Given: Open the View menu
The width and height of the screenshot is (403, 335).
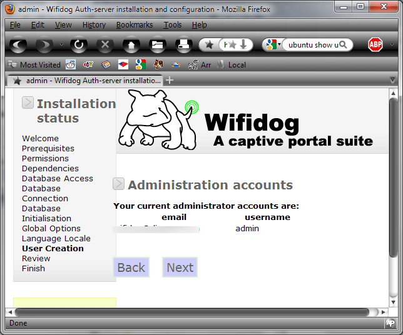Looking at the screenshot, I should pos(63,25).
